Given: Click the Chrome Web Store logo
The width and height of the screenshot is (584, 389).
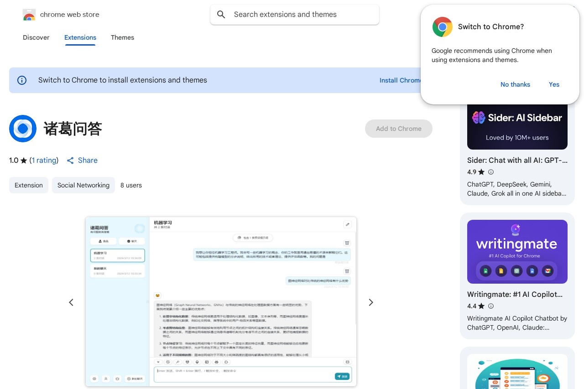Looking at the screenshot, I should (x=29, y=15).
